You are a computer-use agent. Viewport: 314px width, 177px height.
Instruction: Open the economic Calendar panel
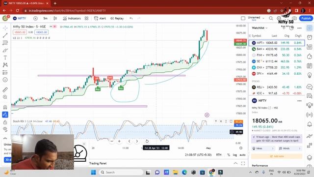(x=310, y=65)
